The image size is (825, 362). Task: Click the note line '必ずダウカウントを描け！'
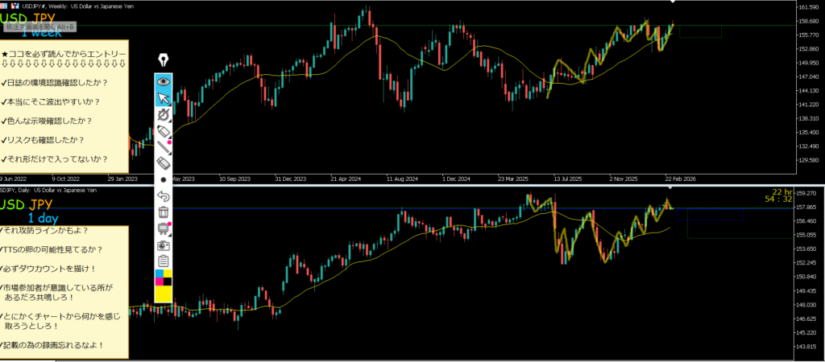[48, 269]
